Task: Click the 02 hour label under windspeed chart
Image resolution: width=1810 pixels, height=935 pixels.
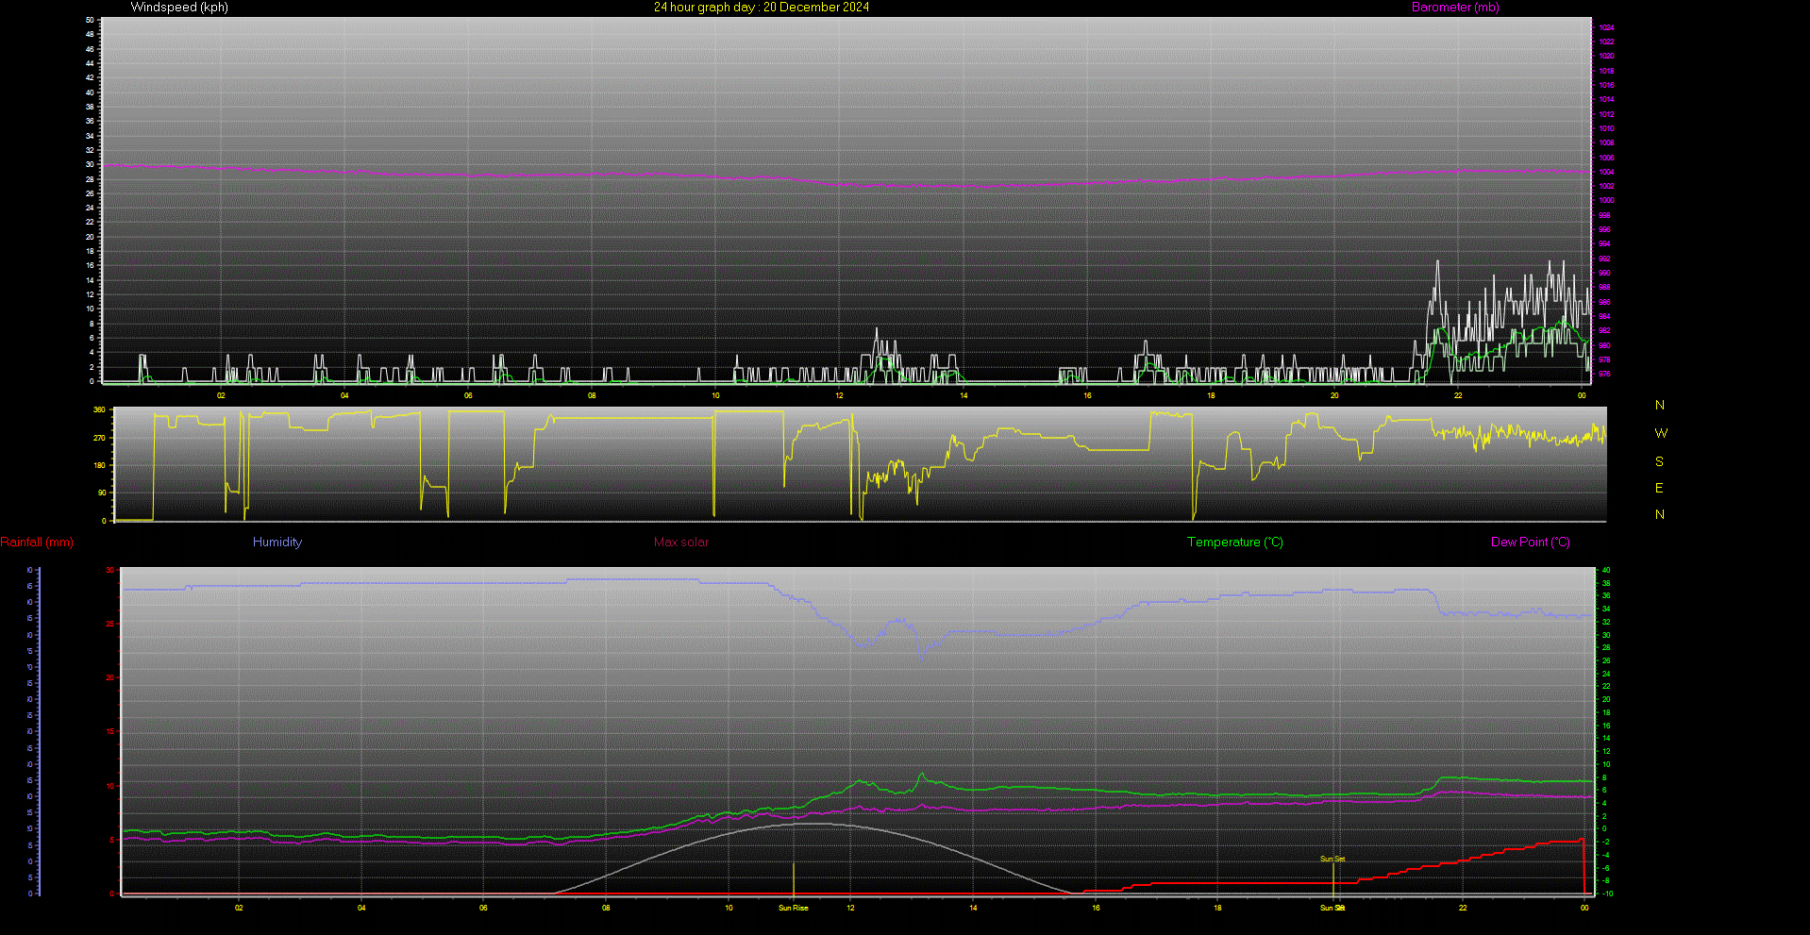Action: click(221, 396)
